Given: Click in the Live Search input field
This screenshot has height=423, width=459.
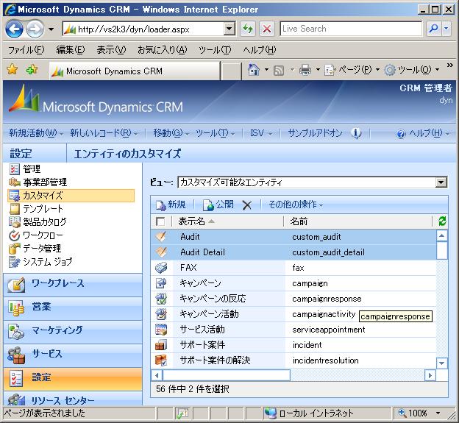Looking at the screenshot, I should pyautogui.click(x=351, y=29).
